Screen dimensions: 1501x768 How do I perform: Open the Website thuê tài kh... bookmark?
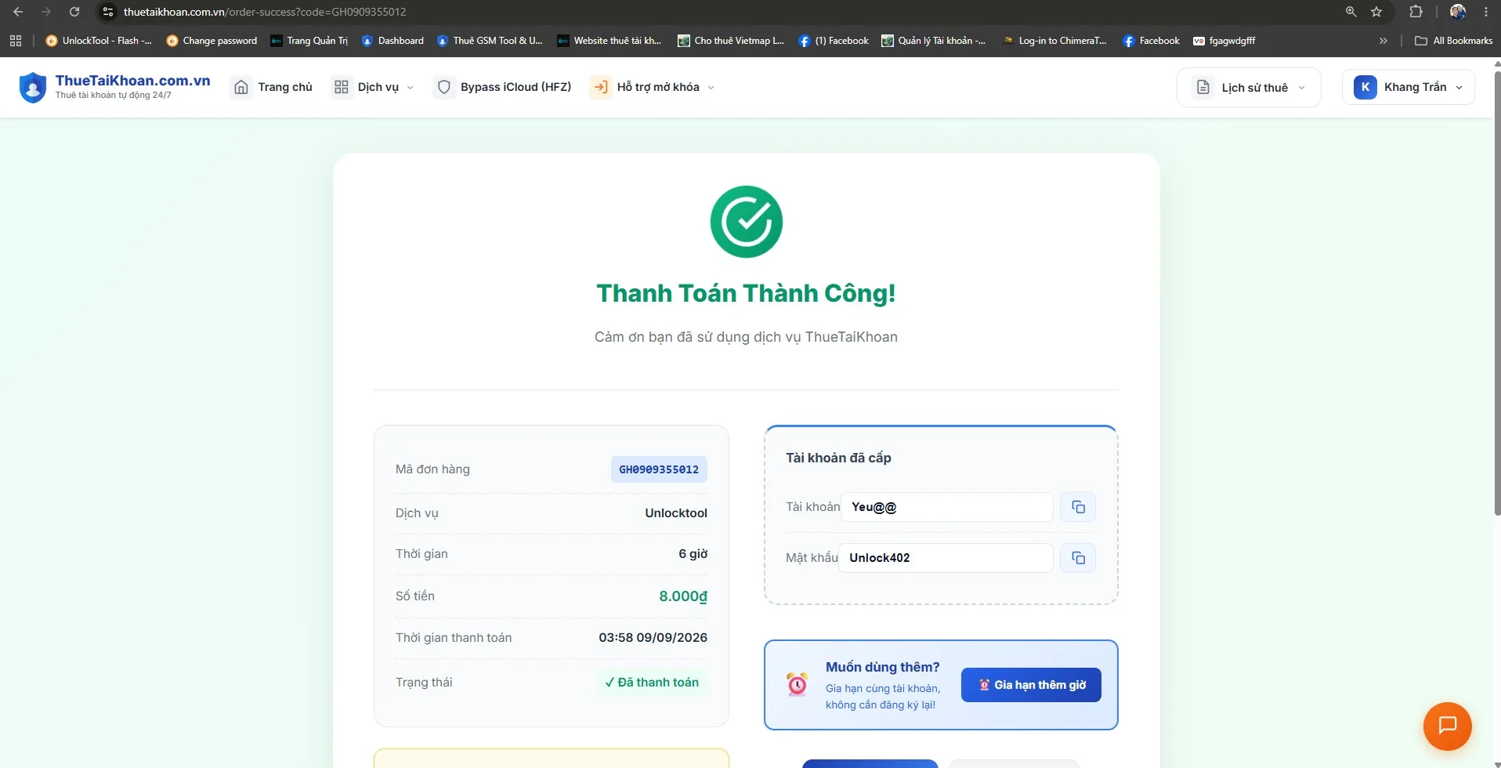tap(609, 41)
